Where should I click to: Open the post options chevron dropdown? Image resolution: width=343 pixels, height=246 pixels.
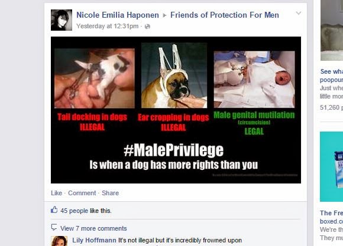pyautogui.click(x=299, y=14)
